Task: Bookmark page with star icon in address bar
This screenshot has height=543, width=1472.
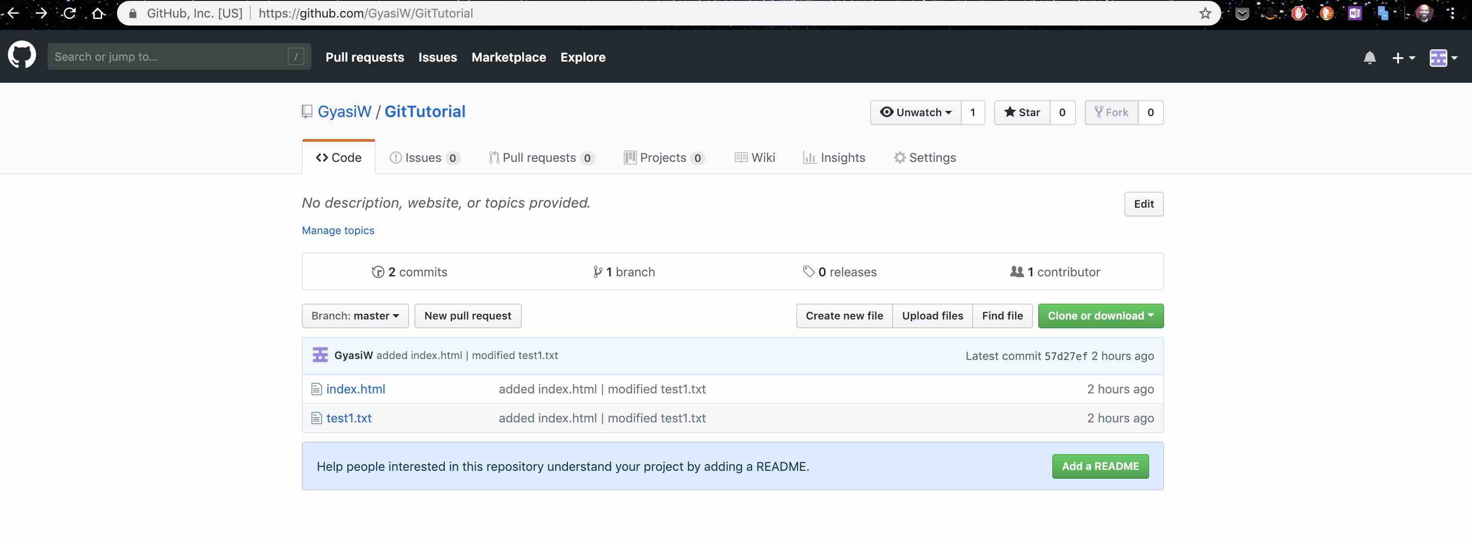Action: coord(1205,13)
